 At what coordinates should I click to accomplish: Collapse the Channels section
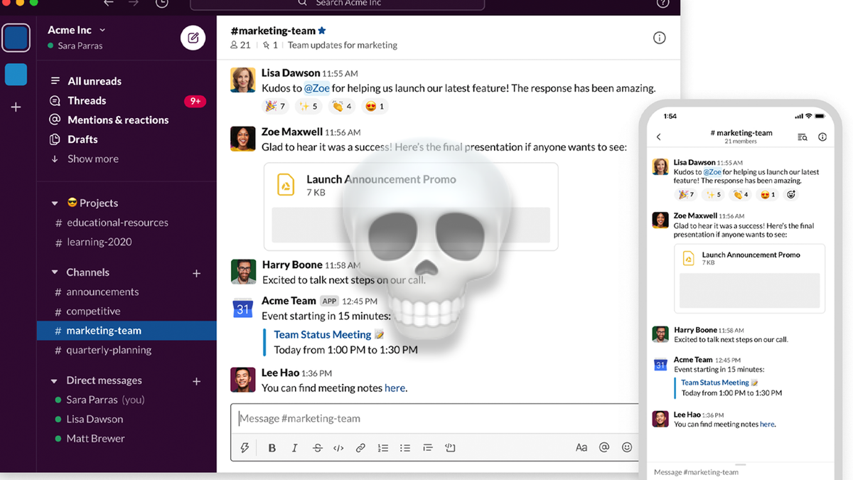[x=55, y=272]
